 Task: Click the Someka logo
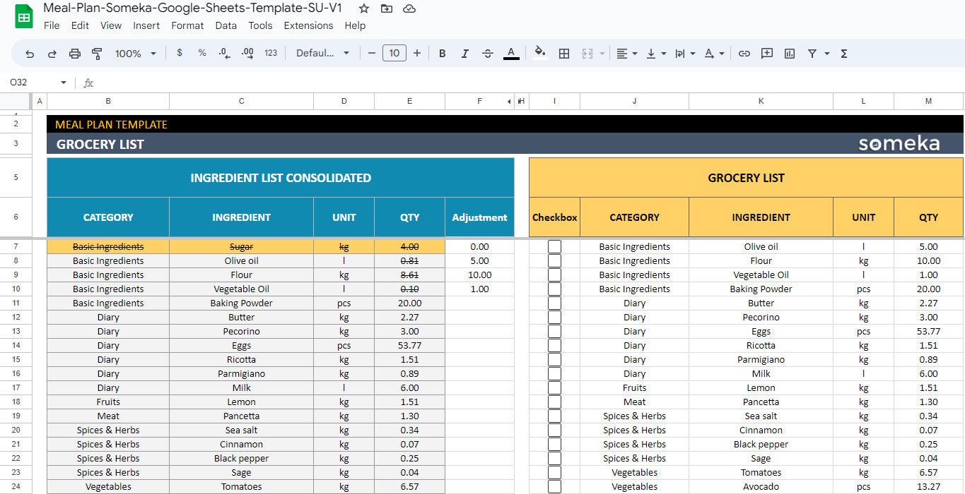pyautogui.click(x=899, y=144)
